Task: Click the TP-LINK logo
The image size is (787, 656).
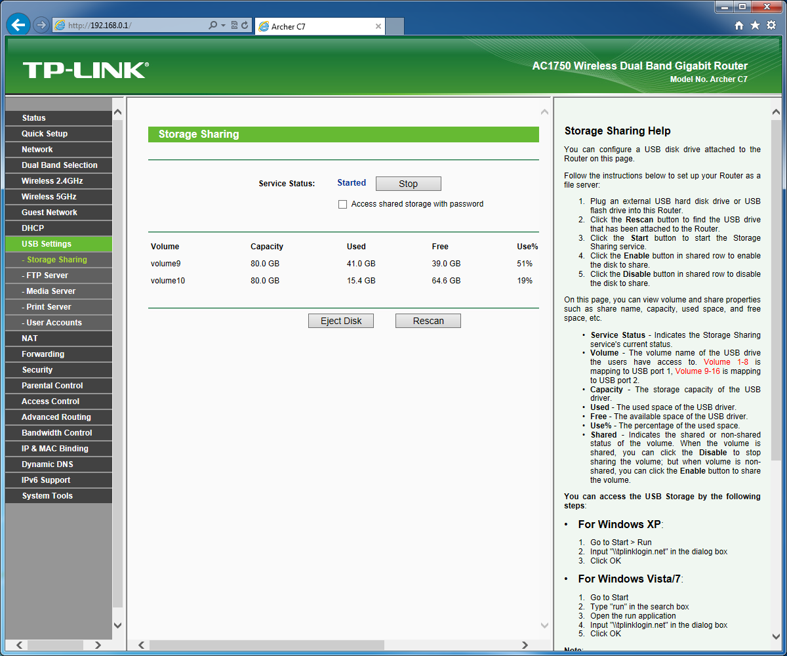Action: [x=86, y=70]
